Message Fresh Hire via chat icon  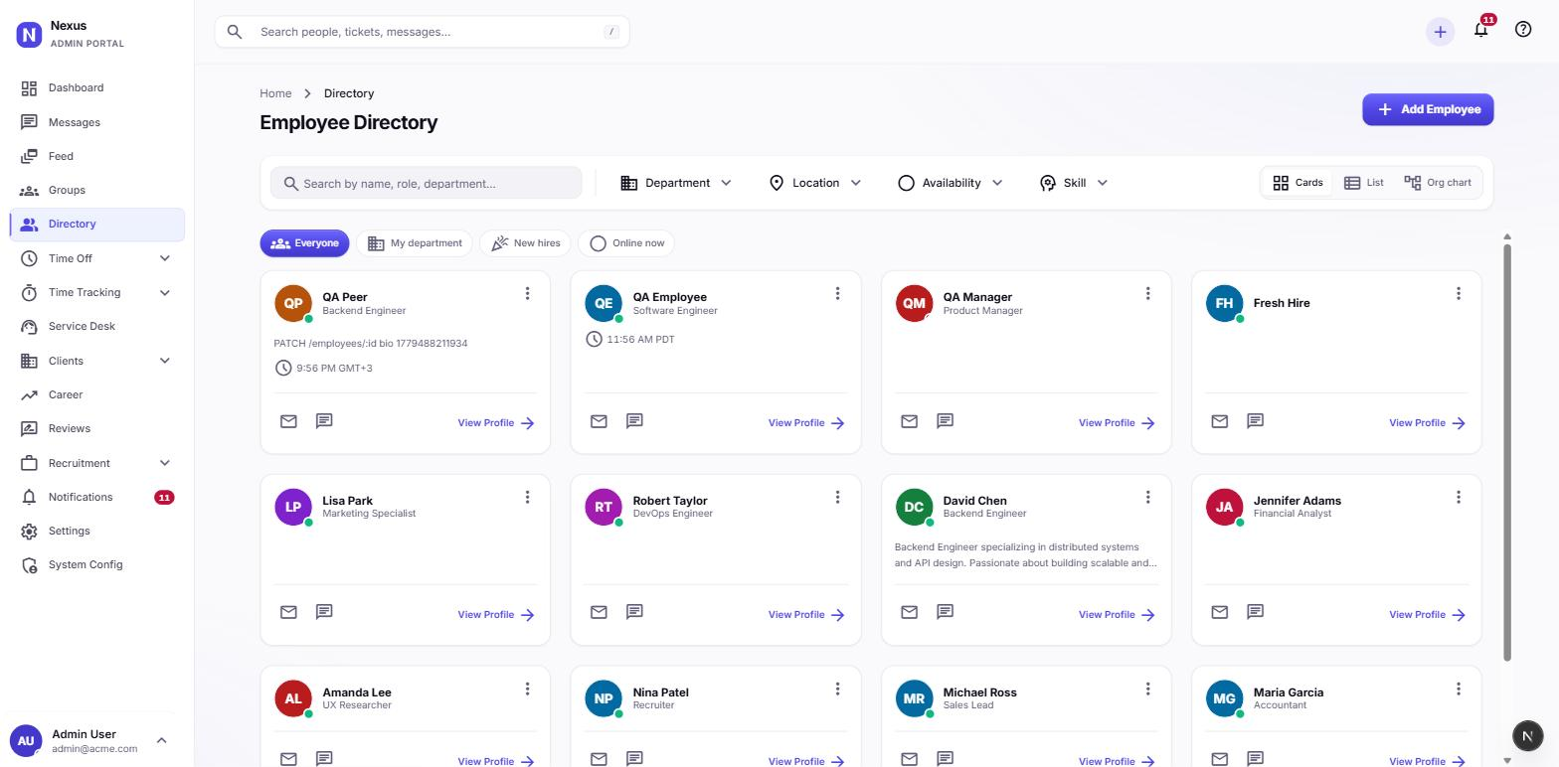(x=1255, y=421)
